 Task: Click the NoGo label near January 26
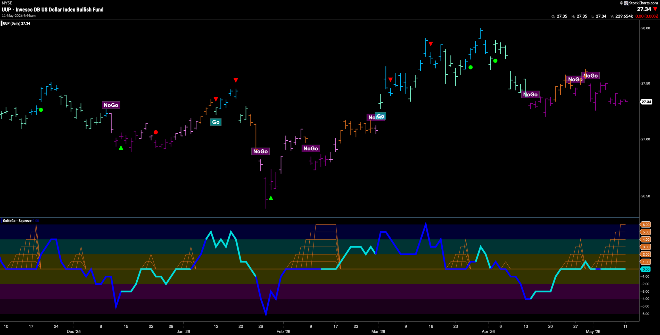coord(260,151)
